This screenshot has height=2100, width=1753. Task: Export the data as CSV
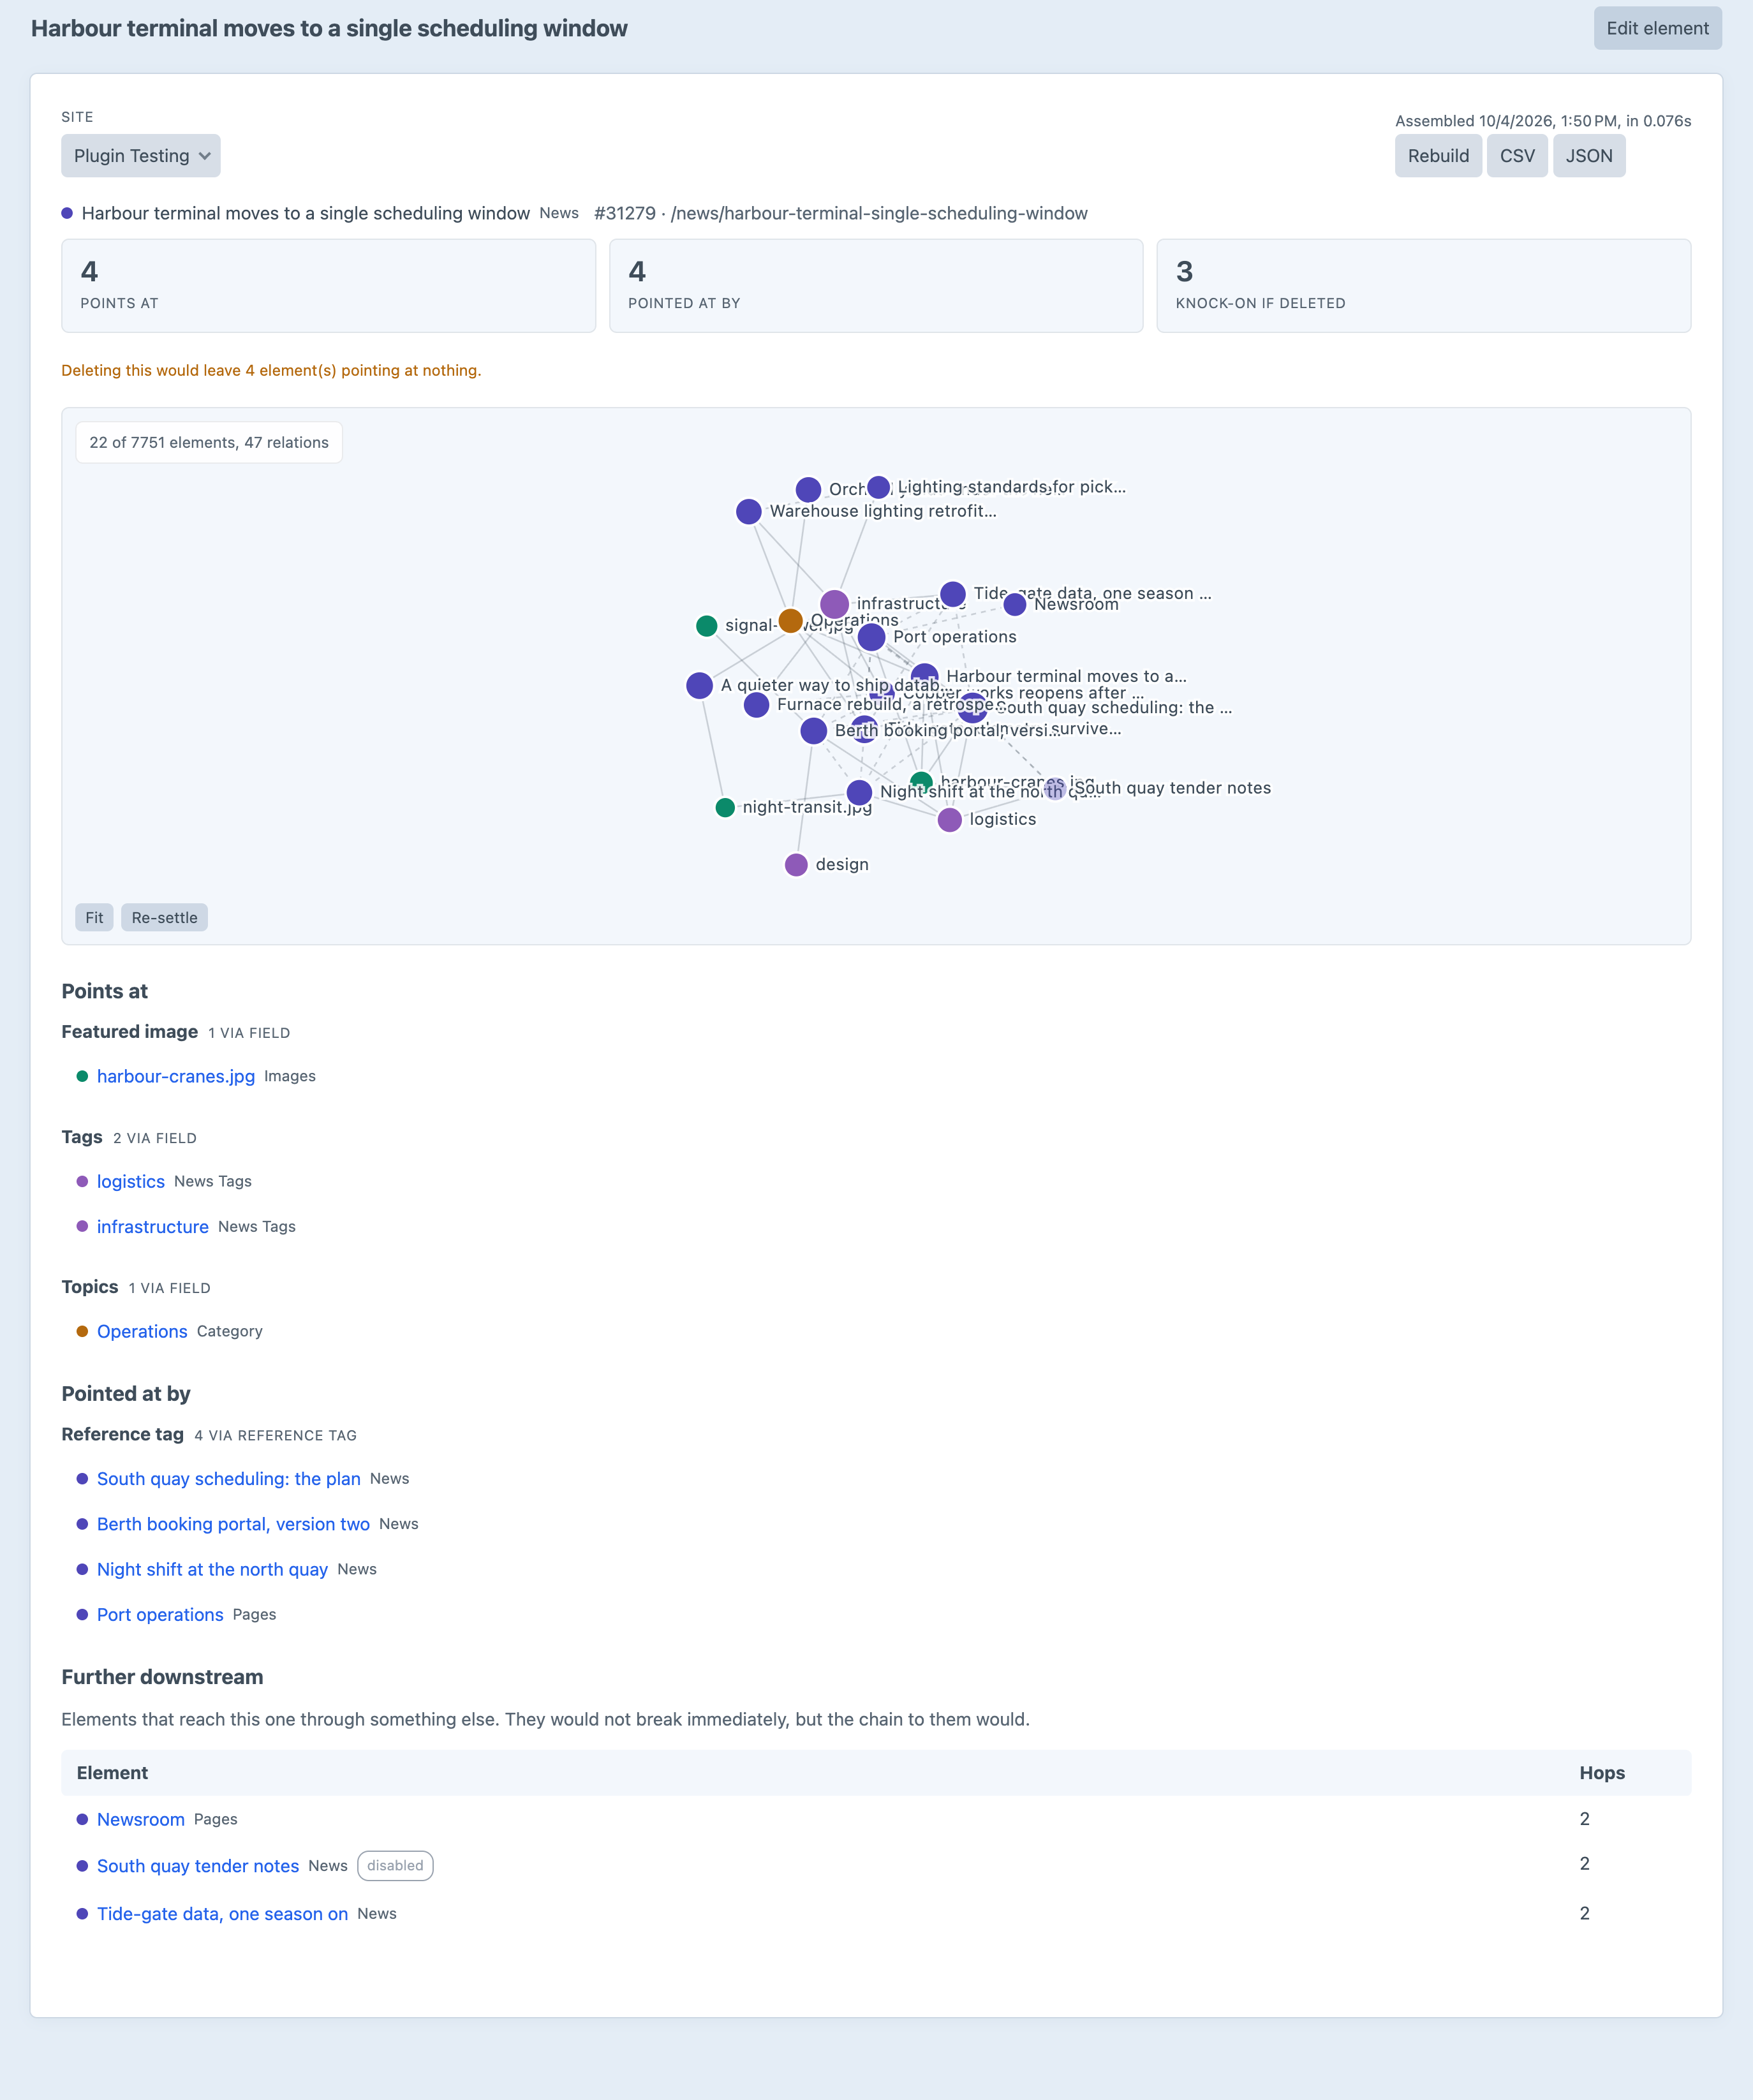pyautogui.click(x=1517, y=156)
